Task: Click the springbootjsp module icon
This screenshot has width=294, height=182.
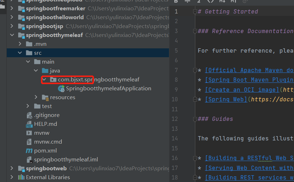Action: (21, 26)
